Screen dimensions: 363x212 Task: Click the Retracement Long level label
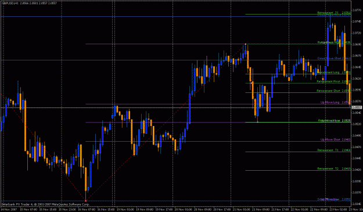coord(333,73)
